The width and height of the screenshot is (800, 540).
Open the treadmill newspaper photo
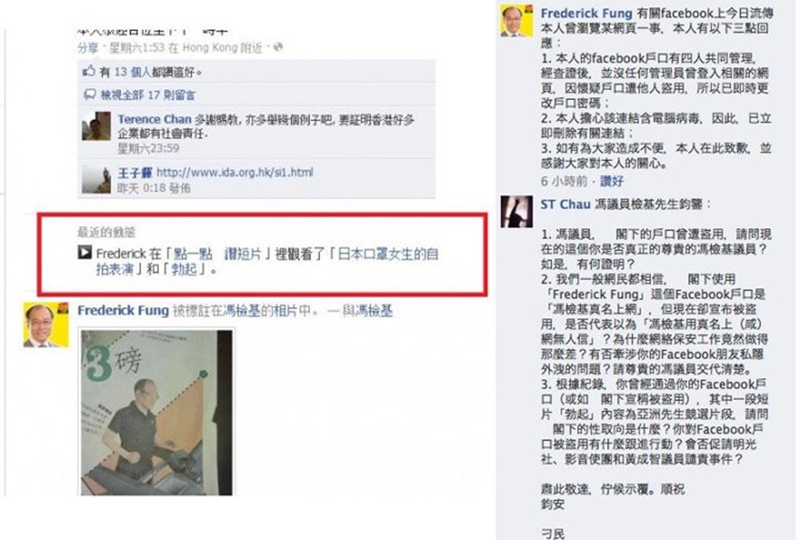(x=157, y=413)
